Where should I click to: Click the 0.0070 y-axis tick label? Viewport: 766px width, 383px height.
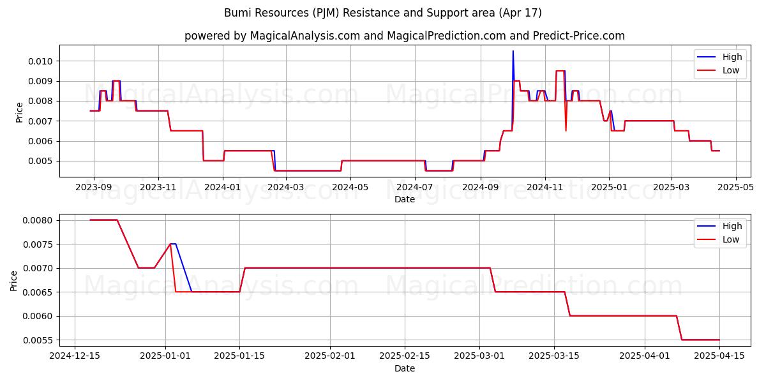click(x=39, y=268)
